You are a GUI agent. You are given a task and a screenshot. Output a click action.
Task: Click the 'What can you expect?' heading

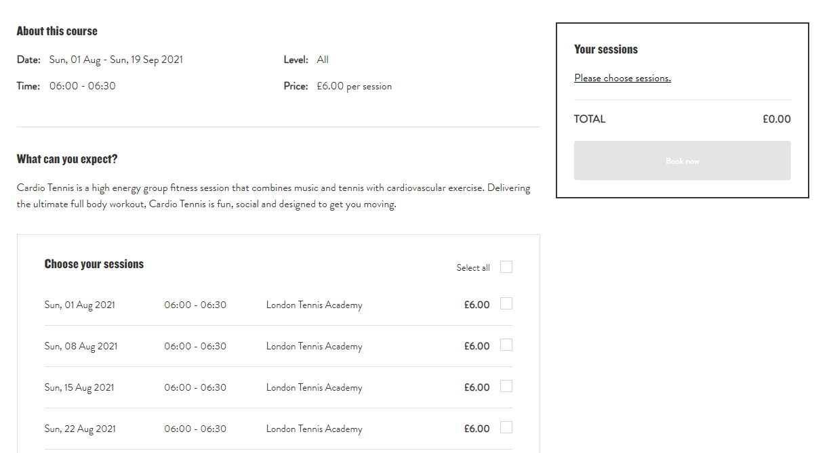[67, 159]
